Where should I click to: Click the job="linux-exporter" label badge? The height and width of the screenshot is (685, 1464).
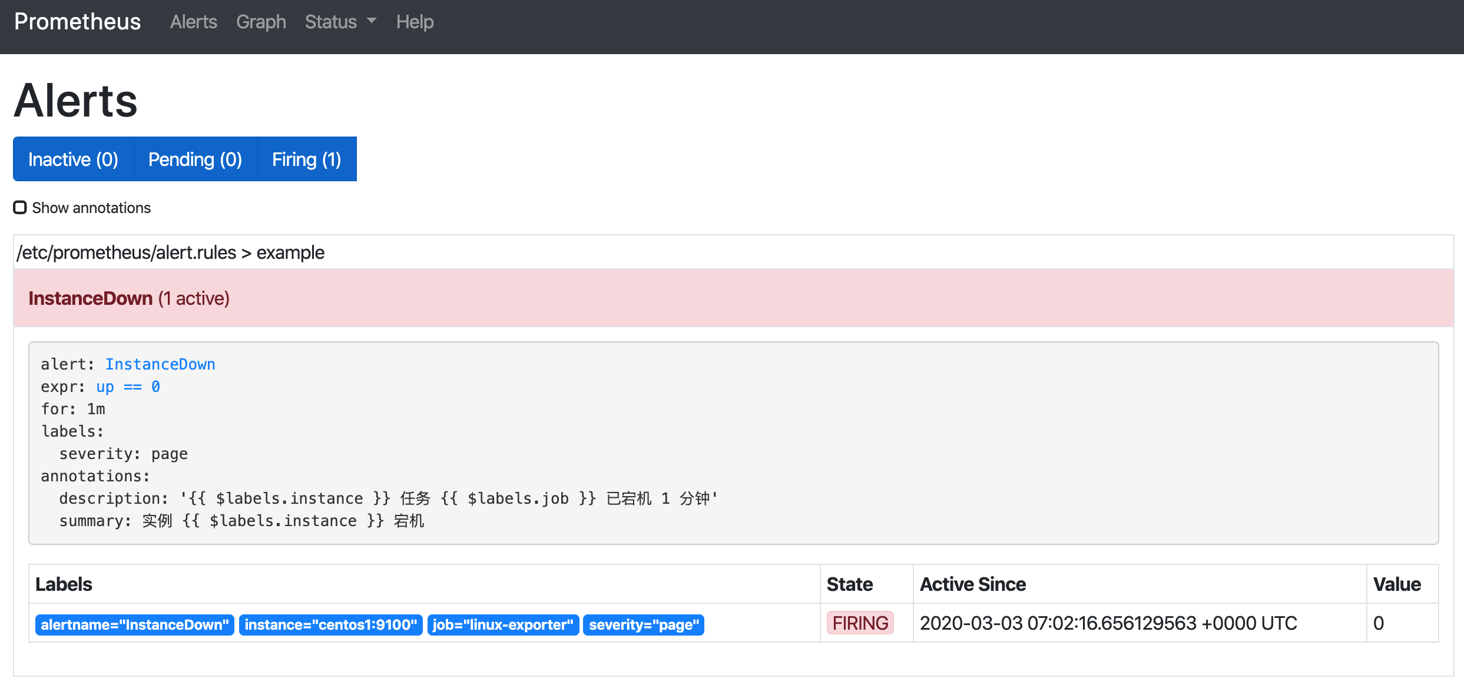[502, 624]
